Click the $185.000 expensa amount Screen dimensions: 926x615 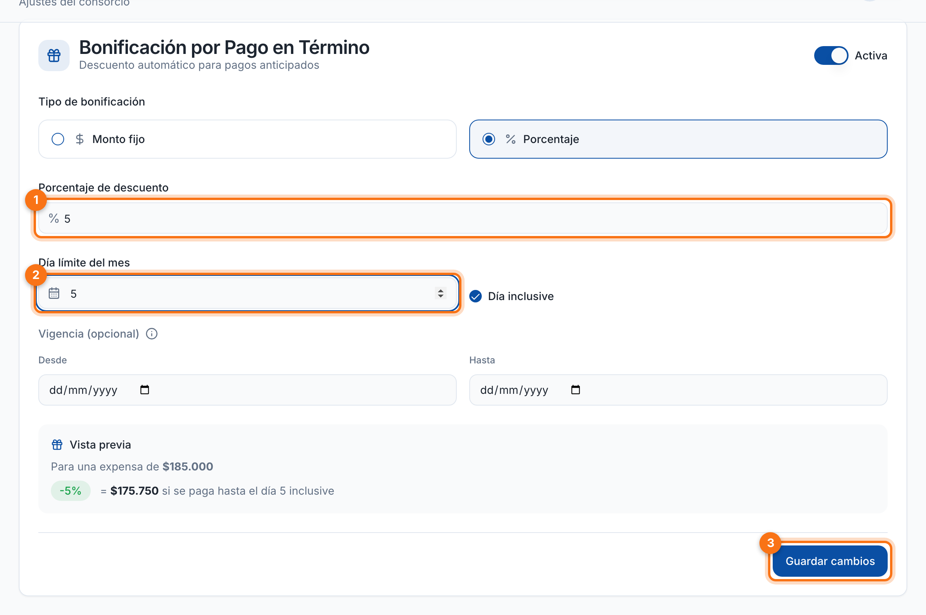coord(188,467)
